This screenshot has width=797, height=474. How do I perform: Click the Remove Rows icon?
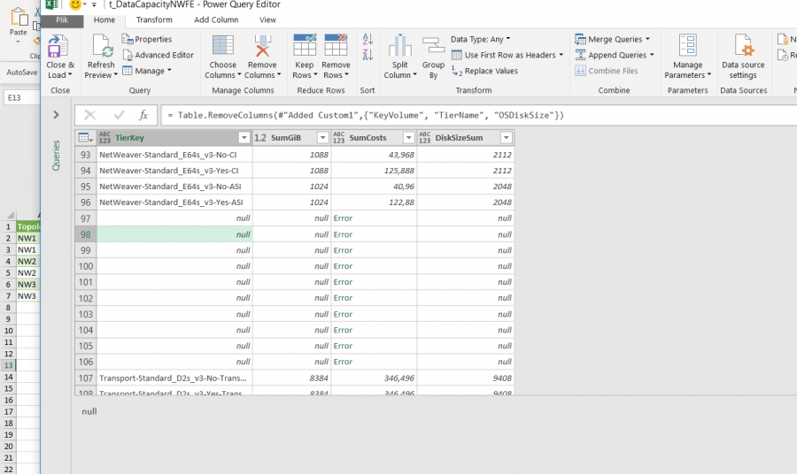(x=336, y=46)
